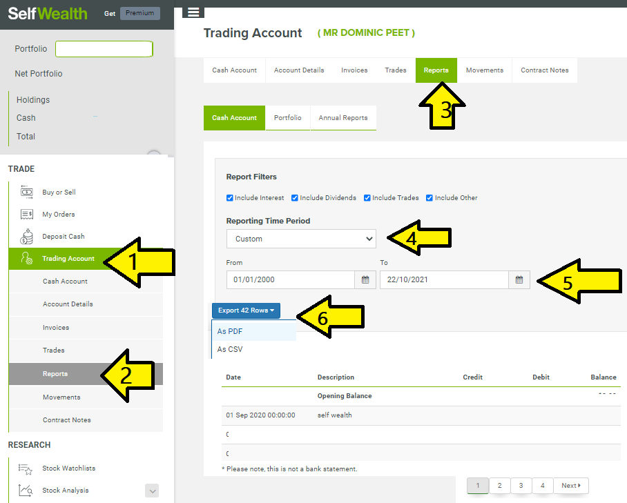627x503 pixels.
Task: Click the 'self wealth' description cell
Action: click(x=335, y=415)
